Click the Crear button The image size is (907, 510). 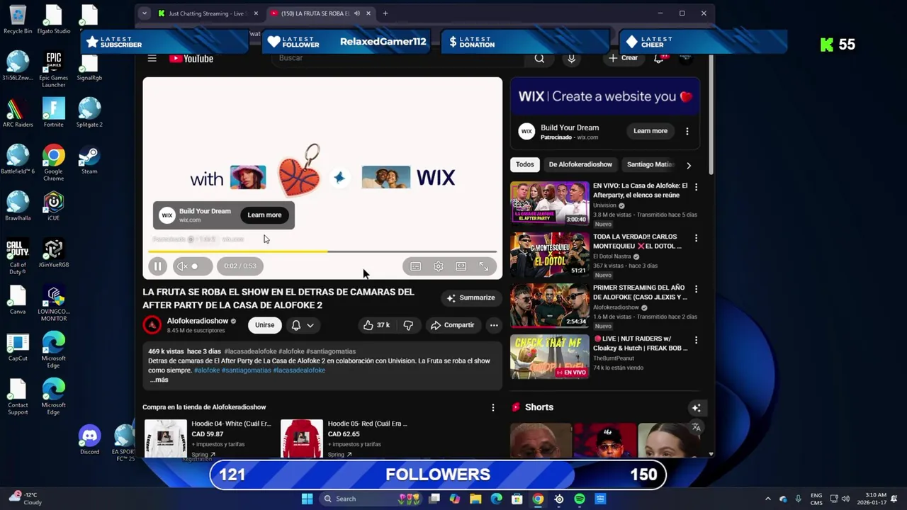point(623,58)
